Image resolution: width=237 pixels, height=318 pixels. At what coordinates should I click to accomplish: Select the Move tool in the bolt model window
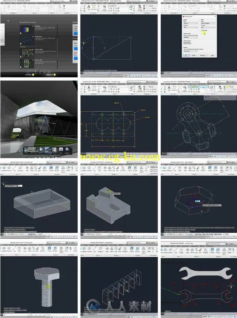25,249
